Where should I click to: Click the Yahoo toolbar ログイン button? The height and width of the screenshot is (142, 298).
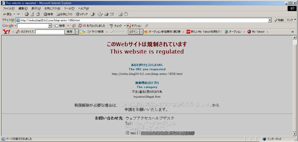click(x=134, y=32)
